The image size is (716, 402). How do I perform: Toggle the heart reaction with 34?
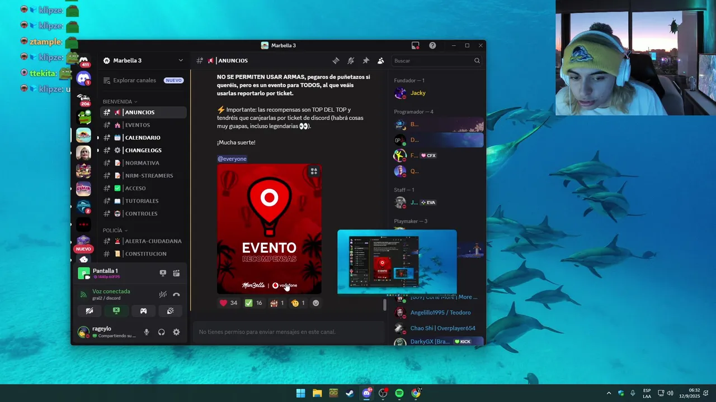click(228, 303)
